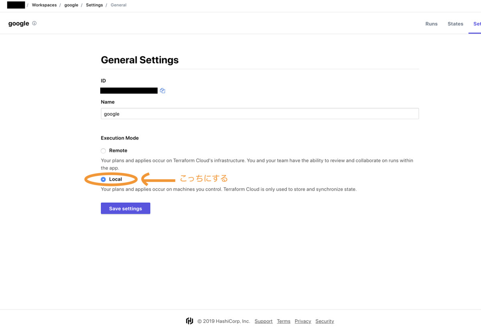Go to Workspaces breadcrumb

click(44, 5)
